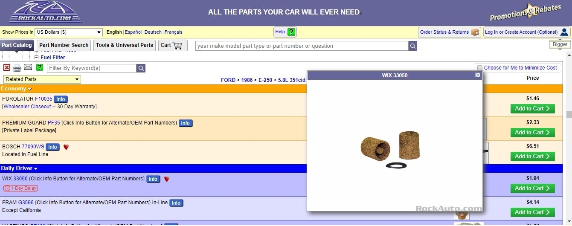Click the shopping cart icon
572x226 pixels.
[178, 45]
